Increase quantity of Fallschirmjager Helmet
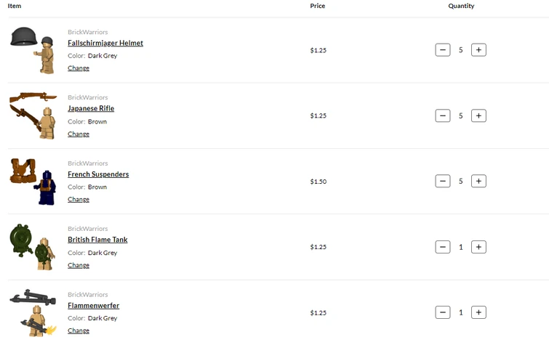This screenshot has width=549, height=345. 478,50
